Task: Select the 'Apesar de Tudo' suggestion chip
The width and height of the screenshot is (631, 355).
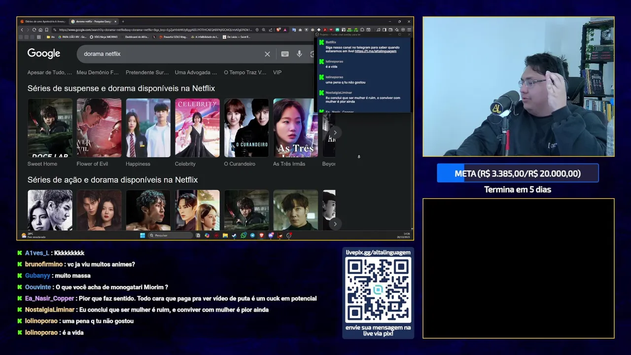Action: click(x=50, y=72)
